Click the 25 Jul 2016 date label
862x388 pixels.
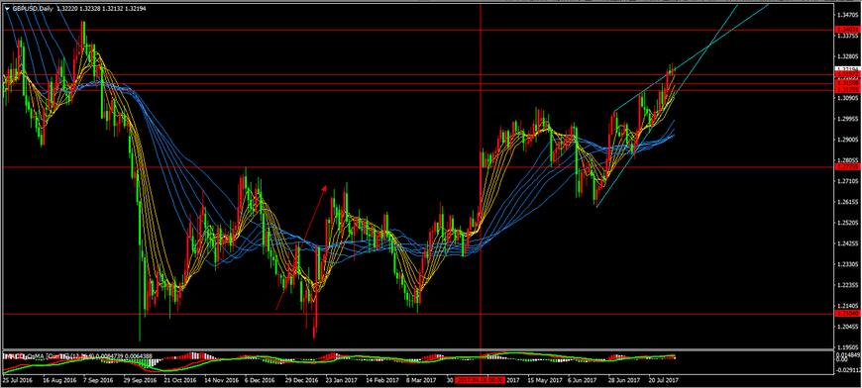18,379
